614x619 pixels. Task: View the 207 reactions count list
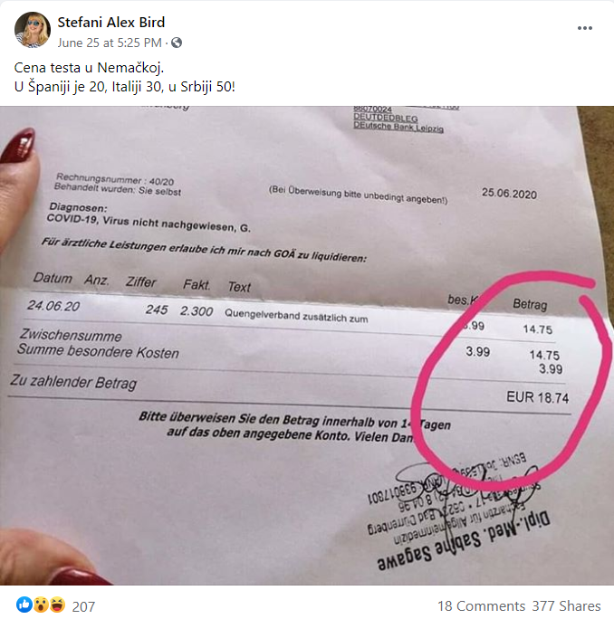point(83,606)
